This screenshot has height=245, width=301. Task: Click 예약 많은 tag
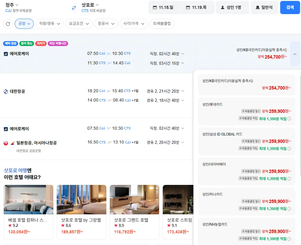(x=10, y=44)
